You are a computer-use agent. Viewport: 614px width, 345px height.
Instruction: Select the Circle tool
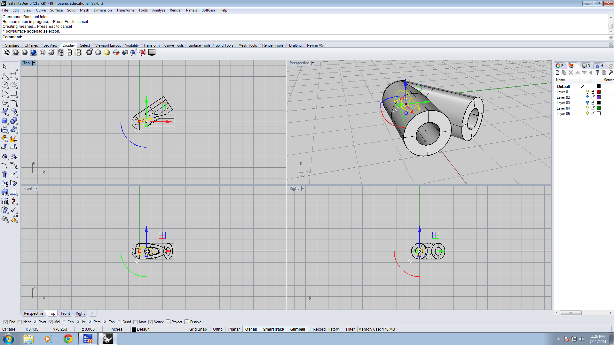point(5,85)
